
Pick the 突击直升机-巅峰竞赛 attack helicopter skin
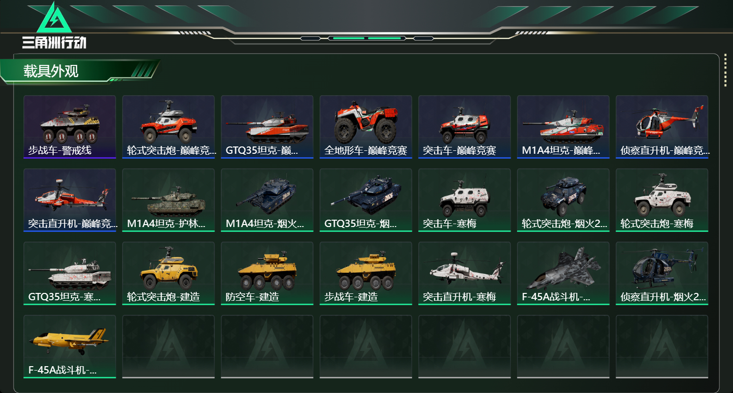pos(70,200)
